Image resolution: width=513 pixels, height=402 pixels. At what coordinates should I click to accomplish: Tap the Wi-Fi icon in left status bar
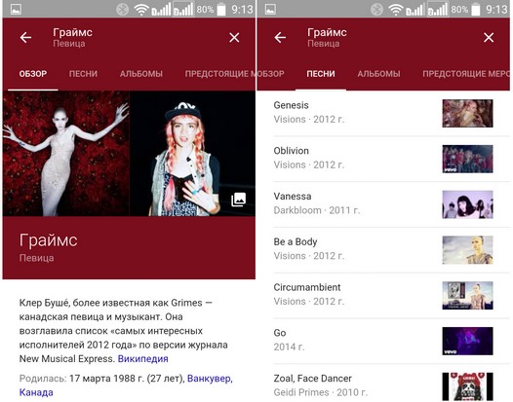pyautogui.click(x=141, y=10)
